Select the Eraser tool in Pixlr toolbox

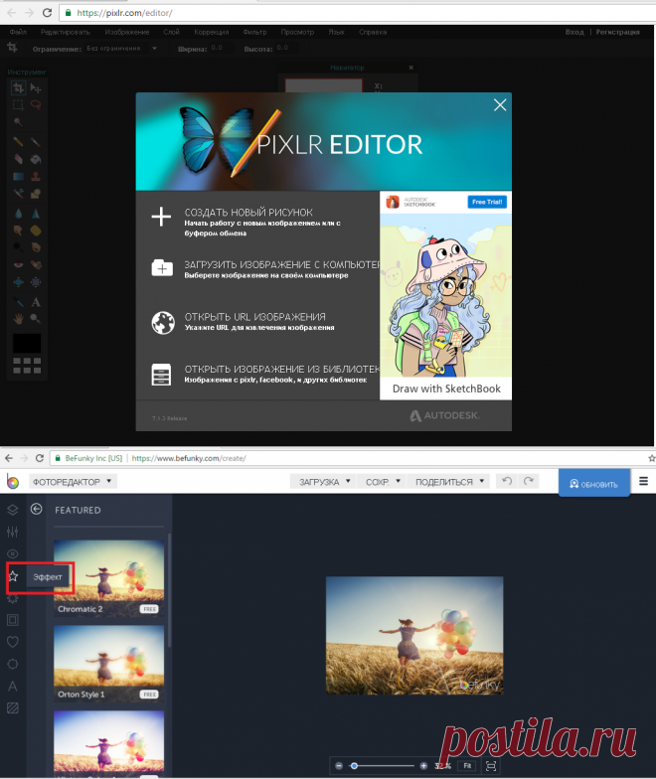18,159
